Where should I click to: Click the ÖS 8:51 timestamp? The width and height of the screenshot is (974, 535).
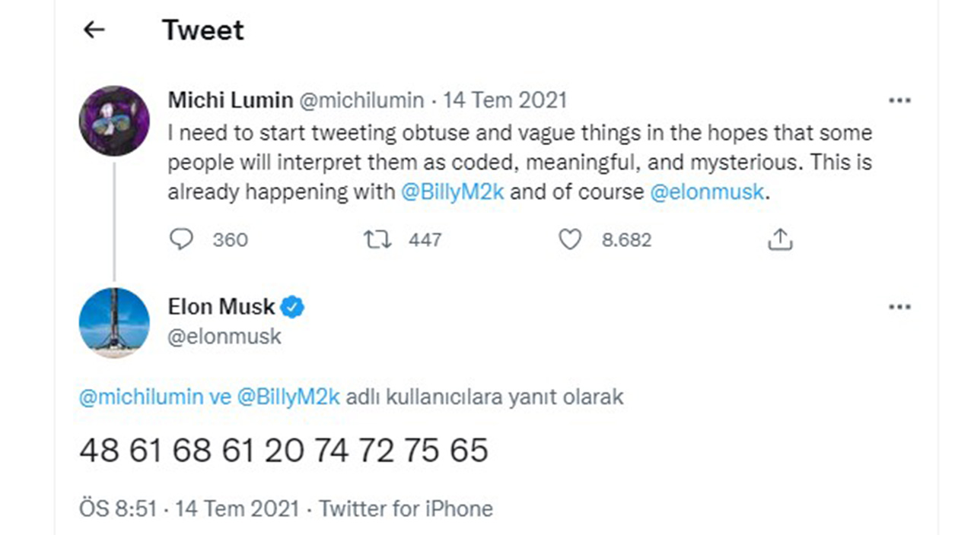pos(118,508)
